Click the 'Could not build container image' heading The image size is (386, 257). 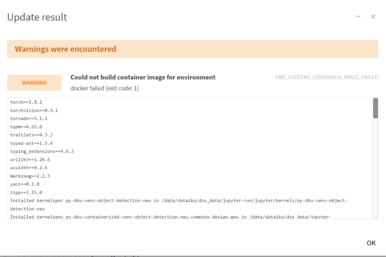[x=143, y=77]
